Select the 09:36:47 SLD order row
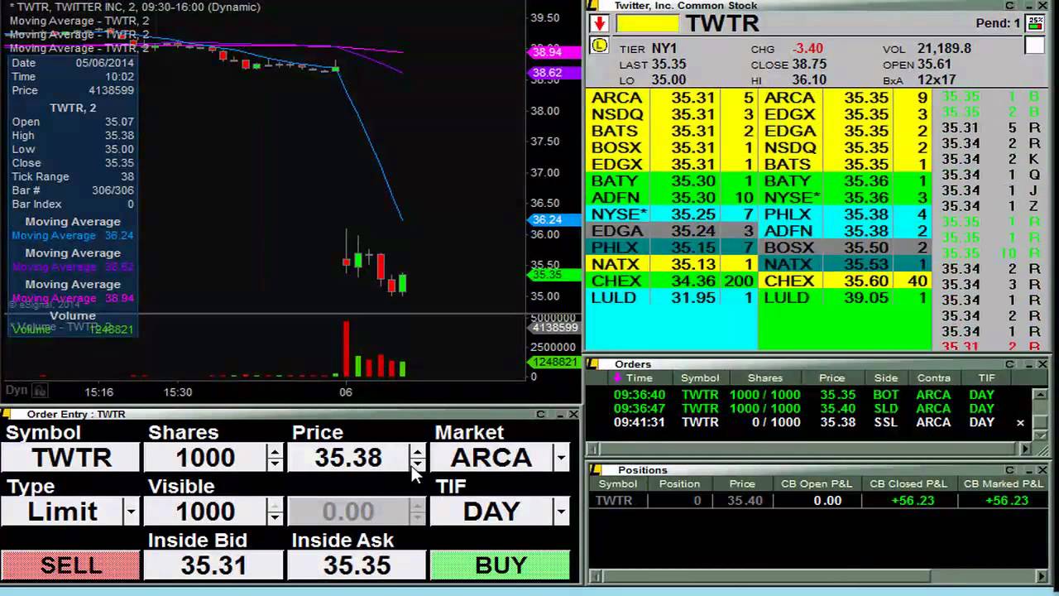The height and width of the screenshot is (596, 1059). coord(811,409)
